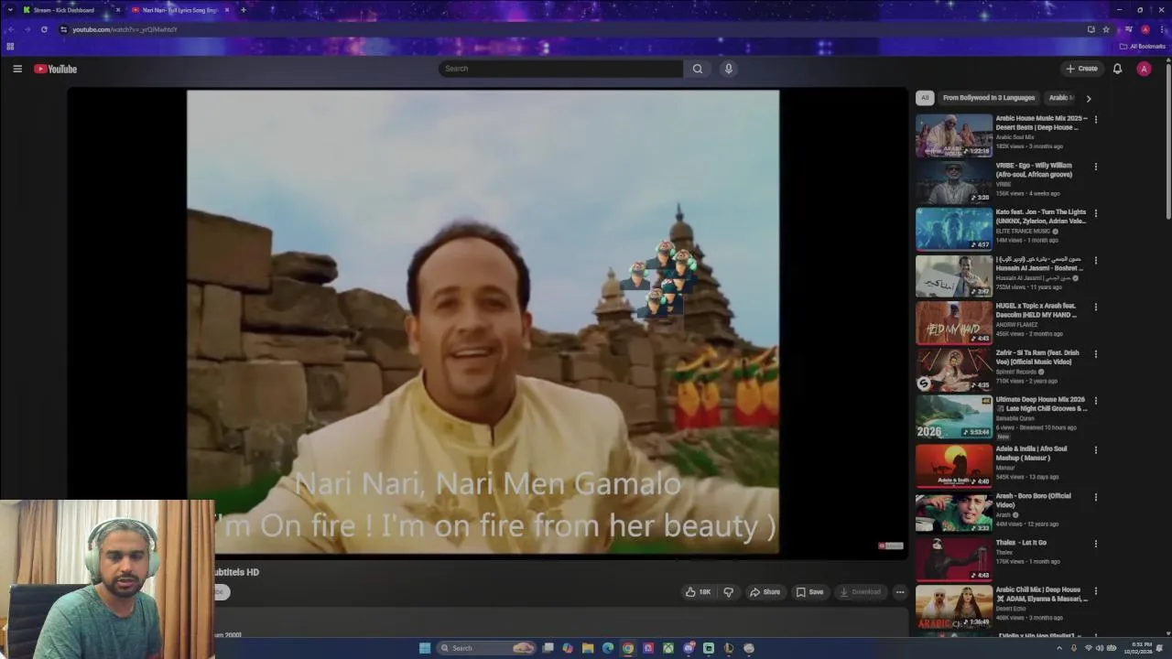The height and width of the screenshot is (659, 1172).
Task: Open the All Bookmarks folder
Action: (x=1143, y=47)
